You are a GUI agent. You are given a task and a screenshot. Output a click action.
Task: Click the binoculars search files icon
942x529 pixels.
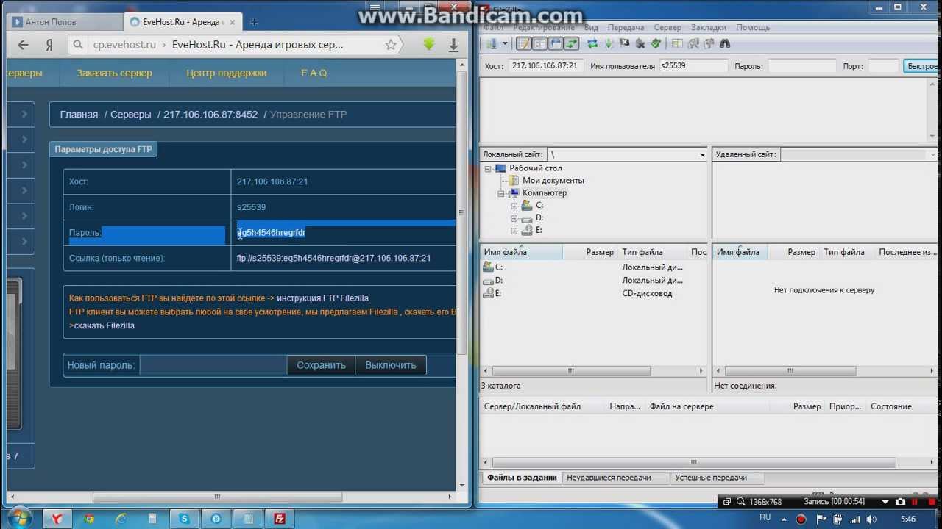coord(725,43)
